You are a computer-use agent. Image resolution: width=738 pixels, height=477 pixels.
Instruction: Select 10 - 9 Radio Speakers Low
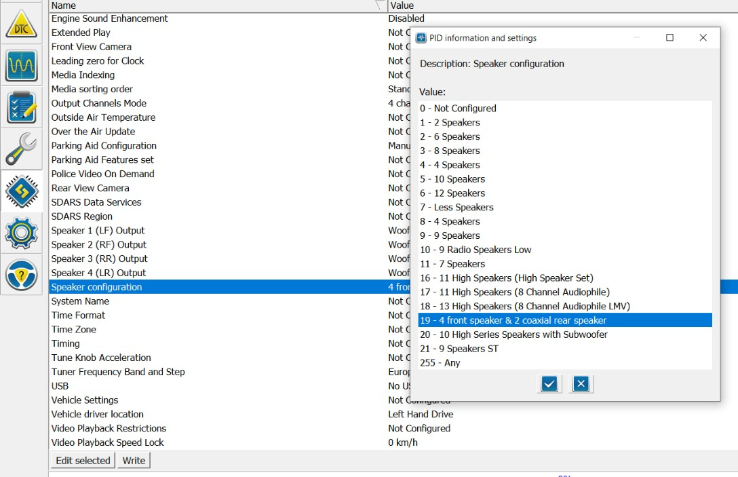[x=565, y=250]
